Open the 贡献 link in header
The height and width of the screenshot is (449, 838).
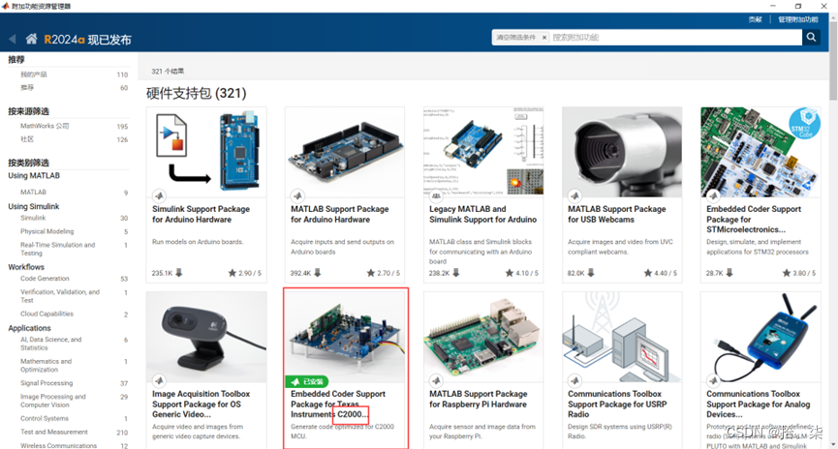pyautogui.click(x=755, y=19)
